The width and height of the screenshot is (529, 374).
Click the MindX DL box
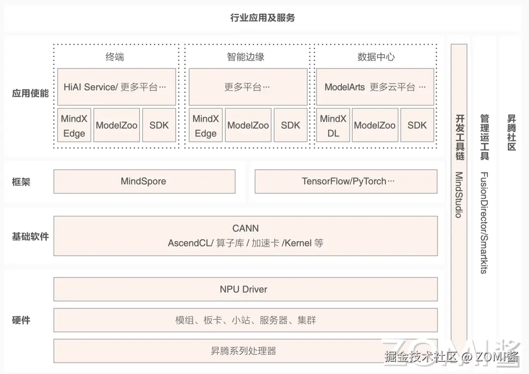333,125
